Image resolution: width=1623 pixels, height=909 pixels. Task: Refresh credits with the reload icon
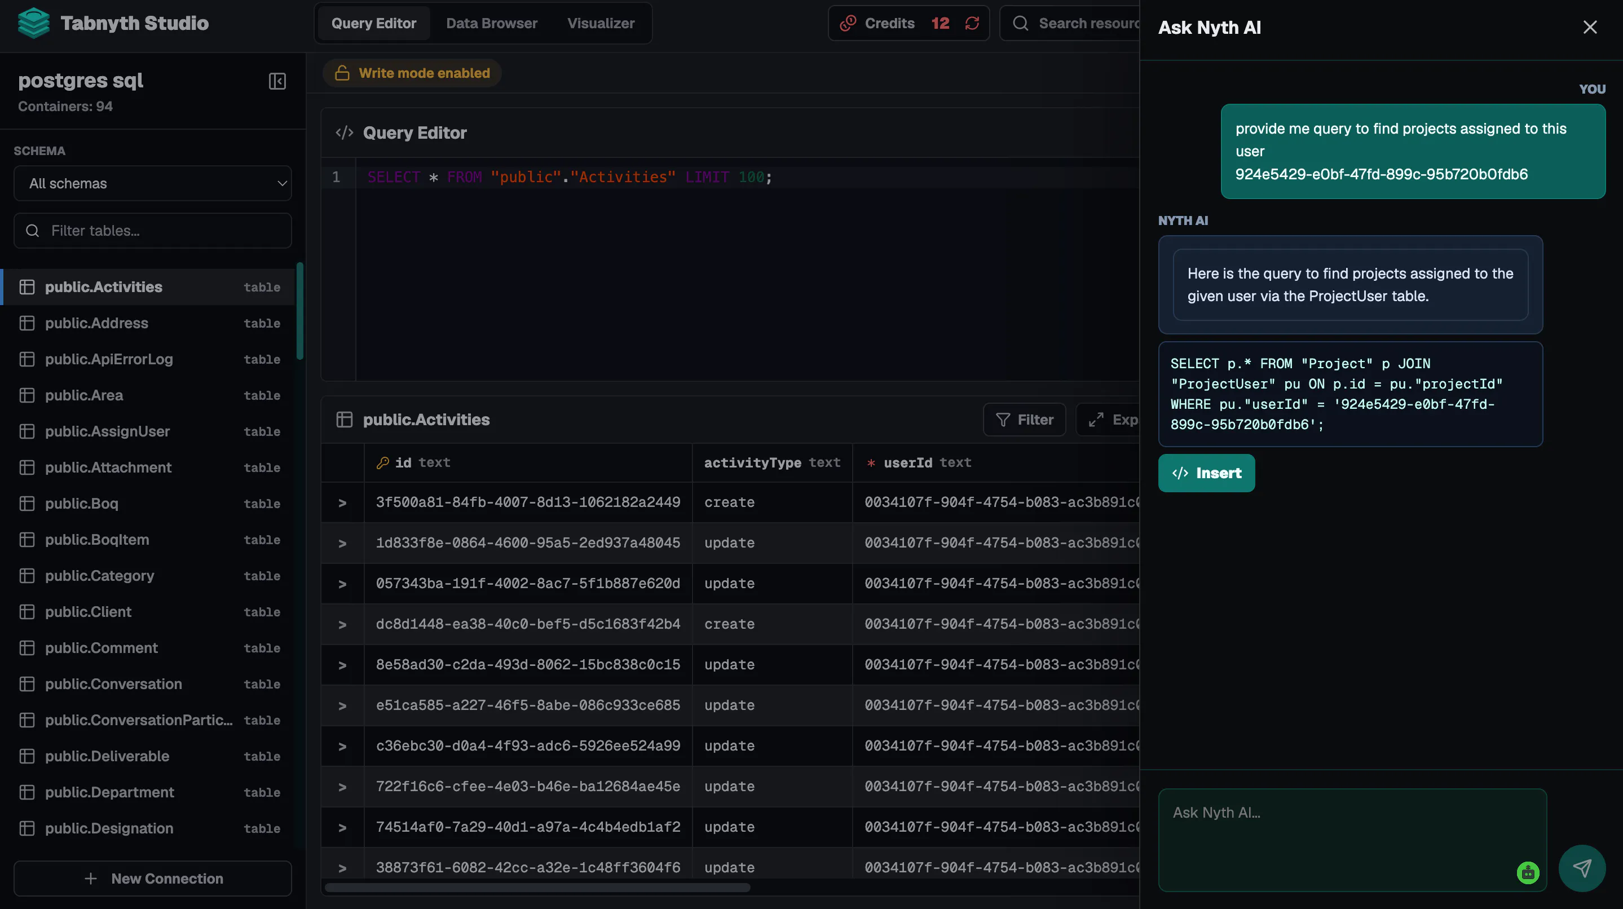point(972,23)
